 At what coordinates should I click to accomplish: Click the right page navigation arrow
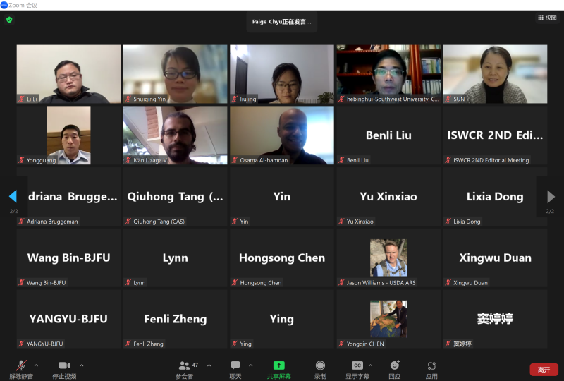[x=551, y=197]
